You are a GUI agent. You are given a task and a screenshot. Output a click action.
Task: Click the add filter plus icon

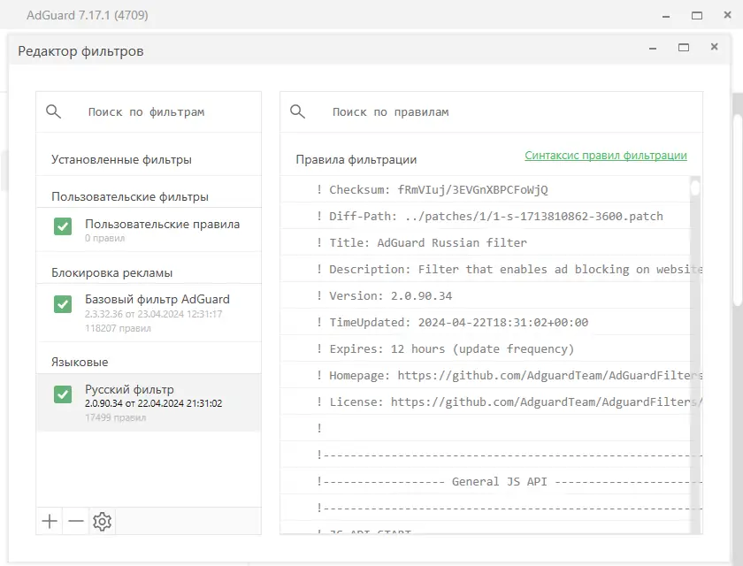pyautogui.click(x=50, y=522)
